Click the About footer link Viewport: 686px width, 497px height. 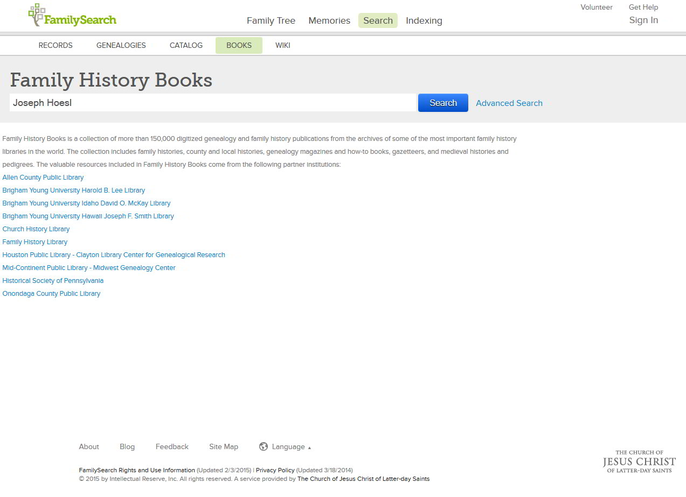tap(89, 446)
